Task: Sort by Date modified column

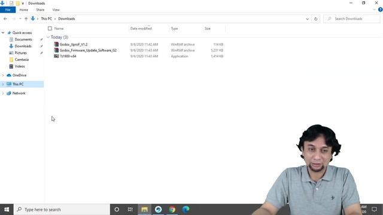Action: click(141, 29)
